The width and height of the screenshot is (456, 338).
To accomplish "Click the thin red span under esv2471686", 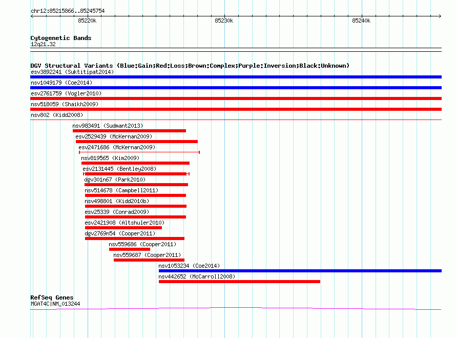I will (x=139, y=152).
